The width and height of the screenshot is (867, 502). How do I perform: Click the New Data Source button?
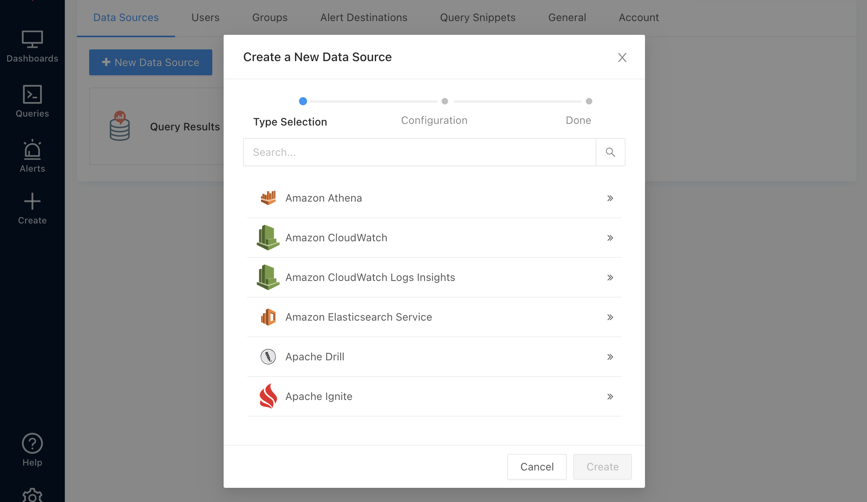point(151,62)
